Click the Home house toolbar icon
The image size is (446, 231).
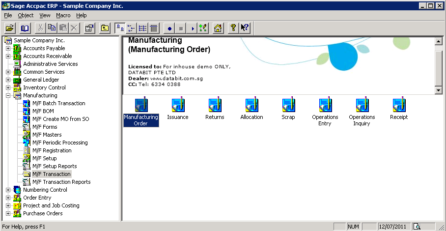[218, 28]
